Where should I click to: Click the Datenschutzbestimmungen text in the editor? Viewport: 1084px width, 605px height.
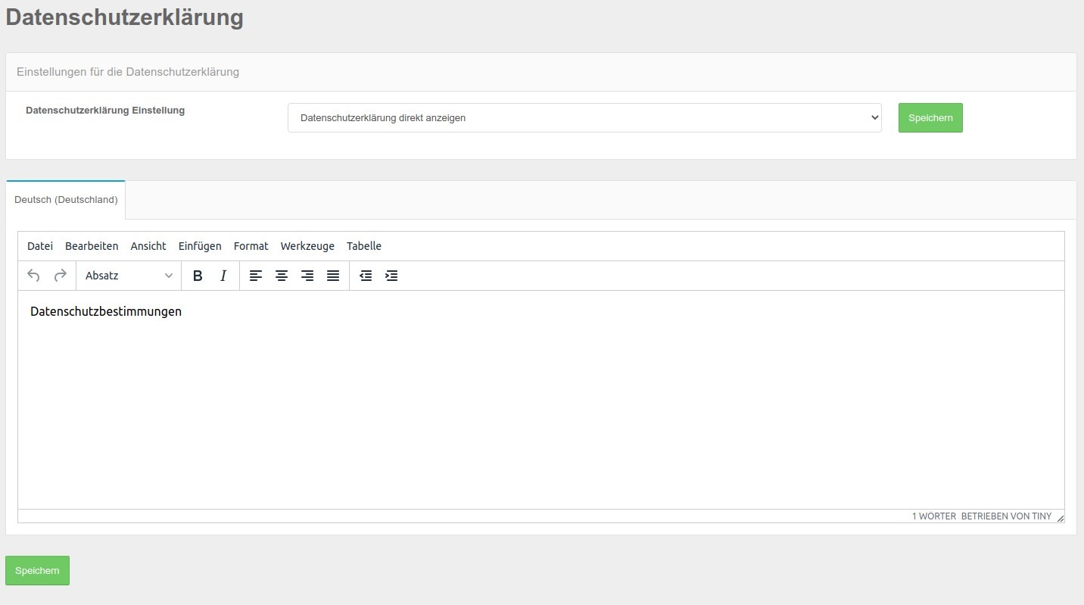(105, 311)
